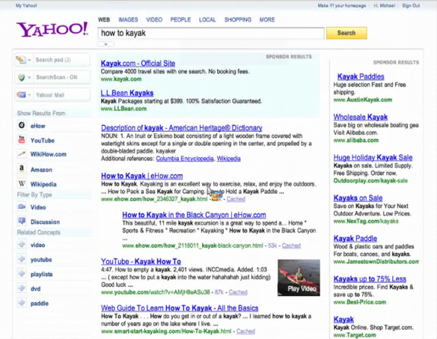Image resolution: width=437 pixels, height=339 pixels.
Task: Open the LOCAL search tab
Action: pos(207,19)
